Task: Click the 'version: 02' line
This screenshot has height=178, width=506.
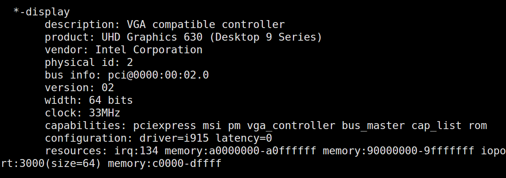Action: tap(79, 88)
